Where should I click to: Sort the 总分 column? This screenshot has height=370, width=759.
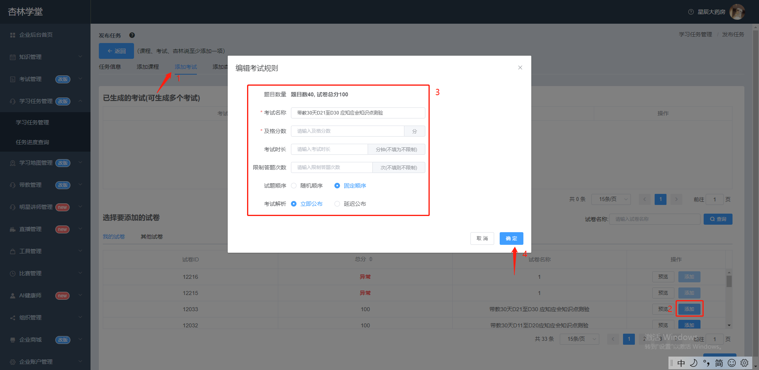pos(371,259)
